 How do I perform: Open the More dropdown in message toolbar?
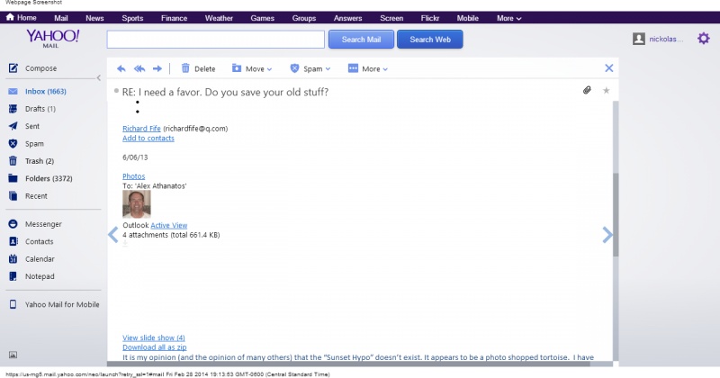pyautogui.click(x=368, y=68)
